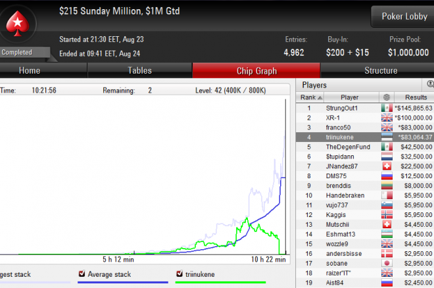Switch to the Tables tab

140,70
